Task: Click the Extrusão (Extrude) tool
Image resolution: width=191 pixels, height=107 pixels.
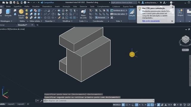Action: (8, 13)
